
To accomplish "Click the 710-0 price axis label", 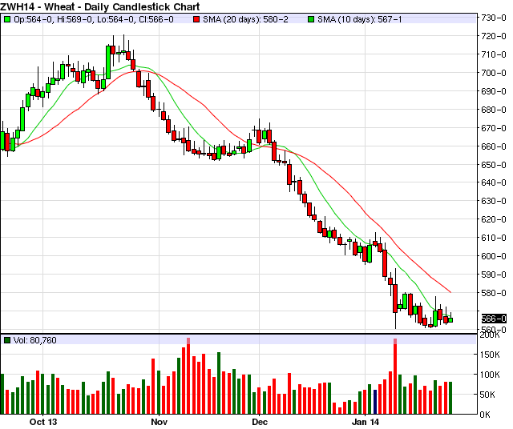I will 494,54.
